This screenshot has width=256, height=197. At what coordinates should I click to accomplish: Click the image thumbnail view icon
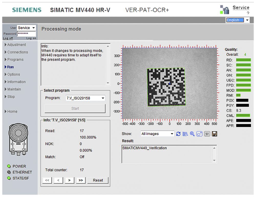[x=207, y=133]
